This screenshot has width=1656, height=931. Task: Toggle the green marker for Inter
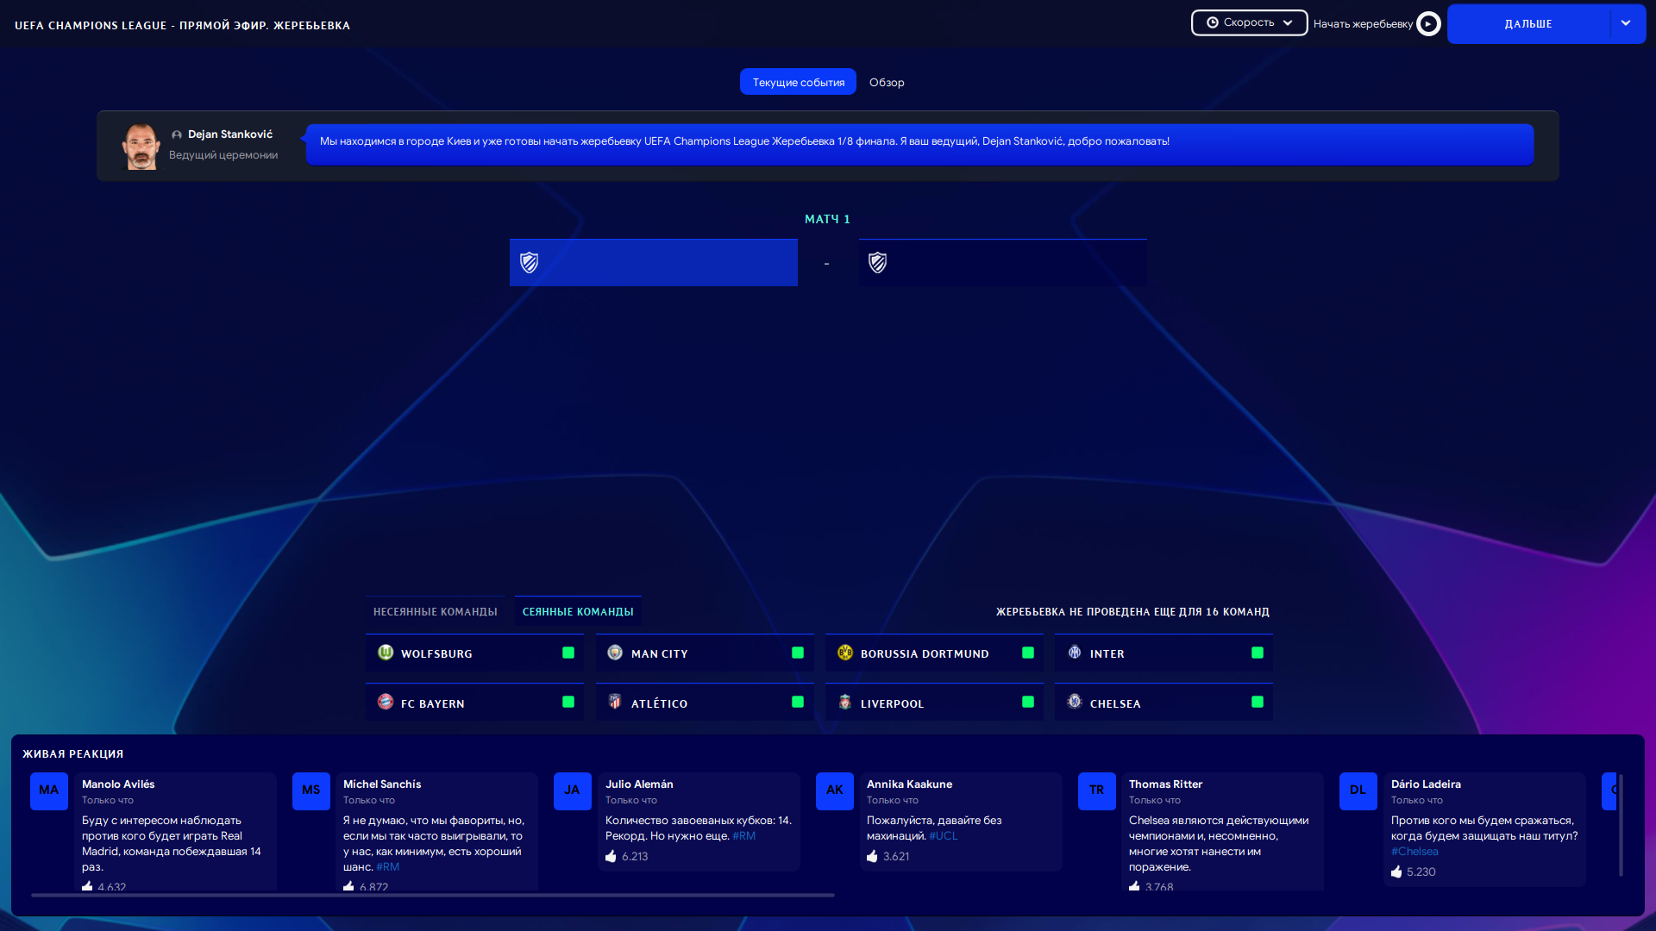click(1258, 653)
